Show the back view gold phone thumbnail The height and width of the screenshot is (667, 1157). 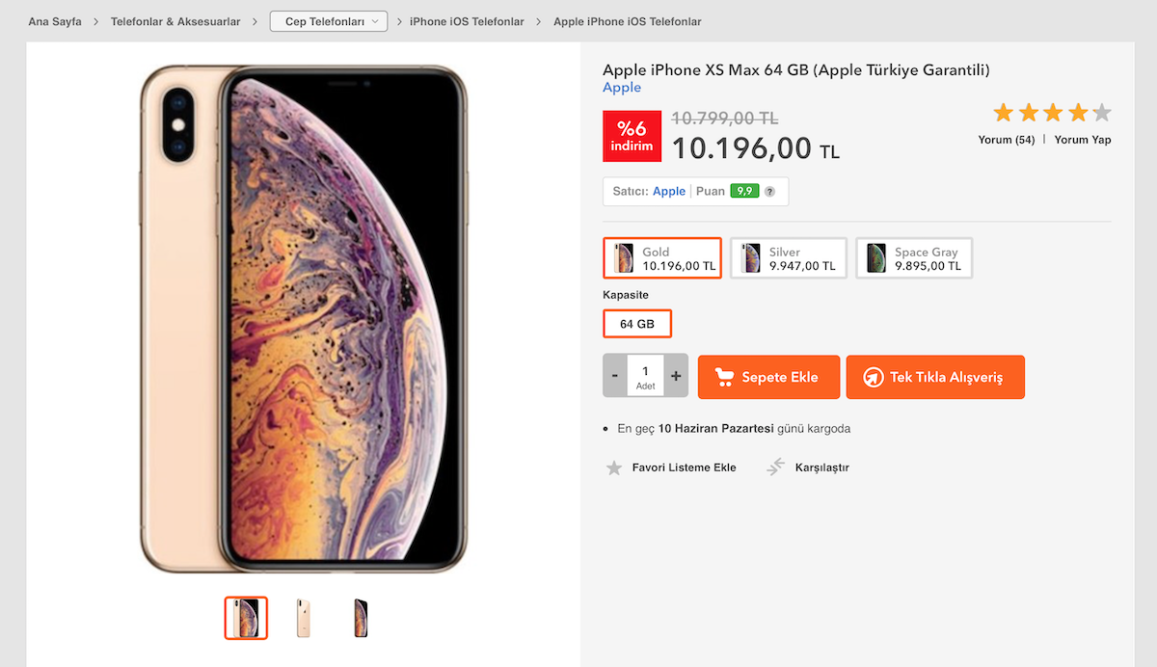pos(304,618)
